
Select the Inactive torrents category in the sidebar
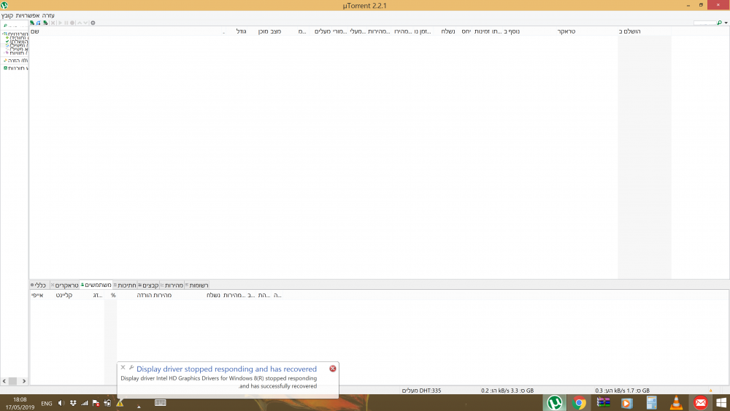tap(17, 49)
